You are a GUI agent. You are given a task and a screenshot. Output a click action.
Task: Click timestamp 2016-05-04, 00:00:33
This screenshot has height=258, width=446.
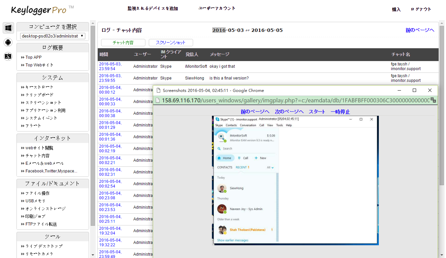coord(110,102)
